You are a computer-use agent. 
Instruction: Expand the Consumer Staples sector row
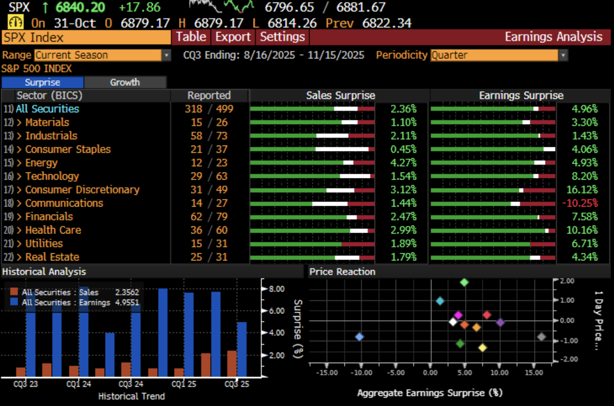tap(19, 149)
